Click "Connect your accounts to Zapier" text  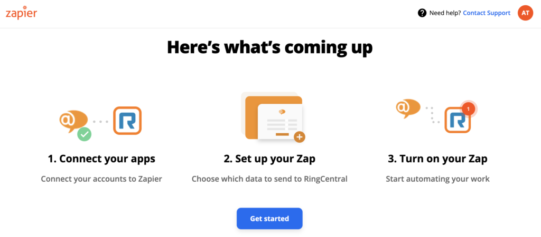coord(101,179)
